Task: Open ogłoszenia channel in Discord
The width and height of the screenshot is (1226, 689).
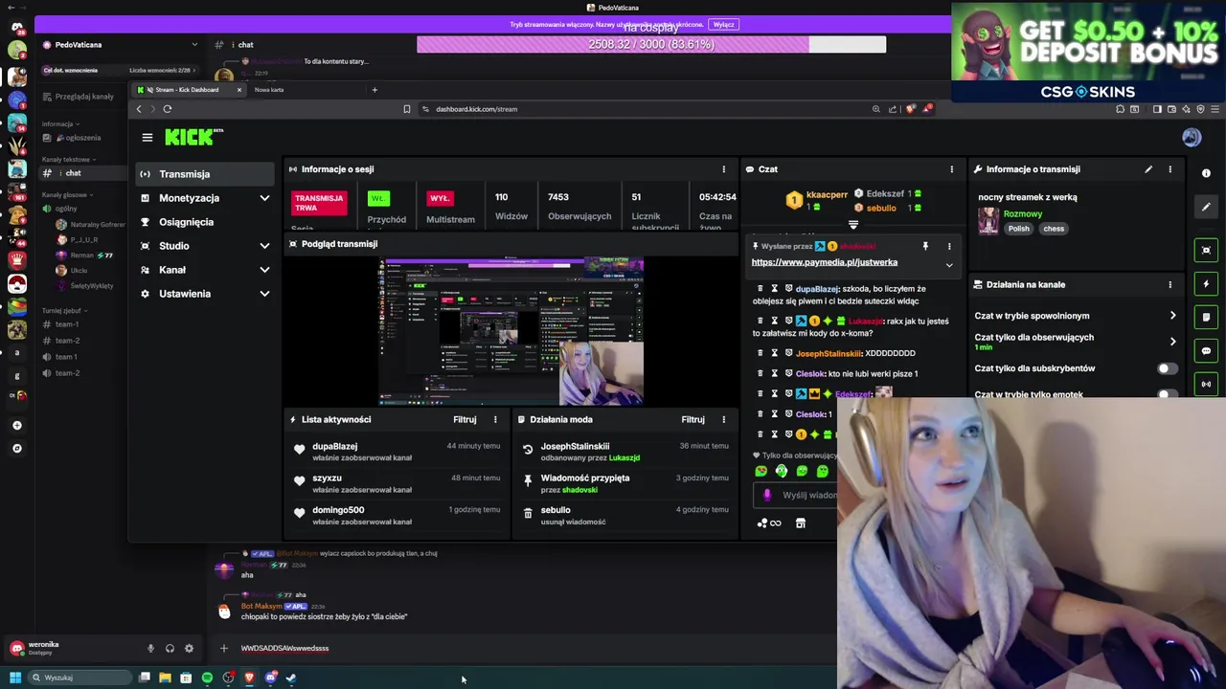Action: [x=83, y=138]
